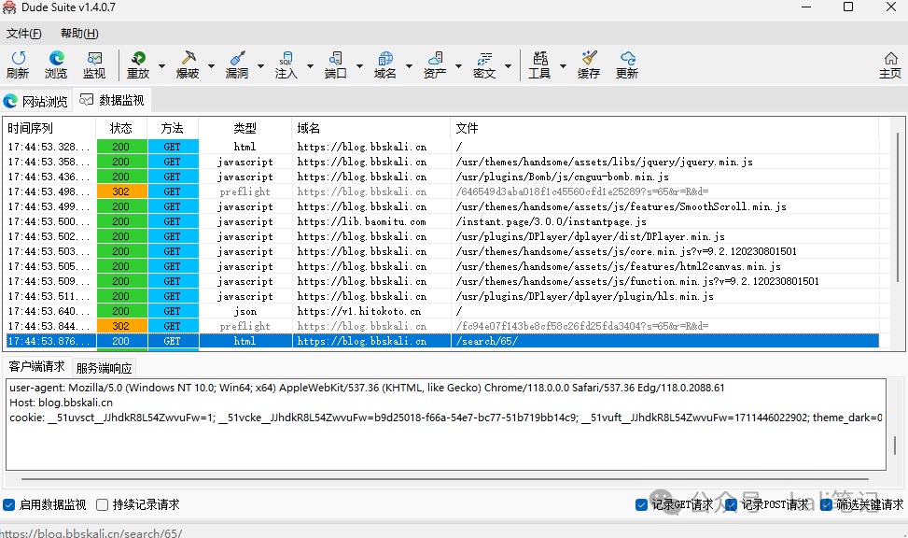Select the 302 row at 17:44:53.844
Image resolution: width=908 pixels, height=538 pixels.
coord(442,326)
